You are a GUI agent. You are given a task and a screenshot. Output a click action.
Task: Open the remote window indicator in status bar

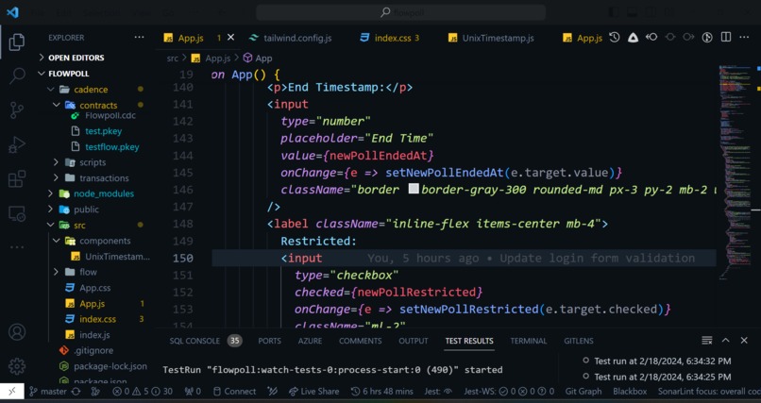[x=11, y=392]
